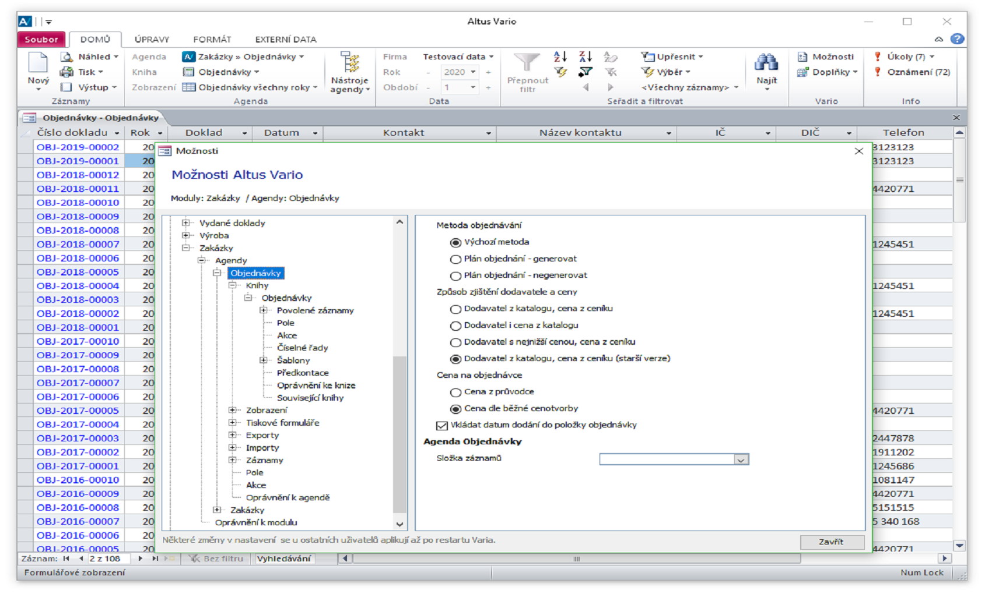Open the Složka záznamů dropdown
The image size is (985, 594).
click(x=741, y=459)
